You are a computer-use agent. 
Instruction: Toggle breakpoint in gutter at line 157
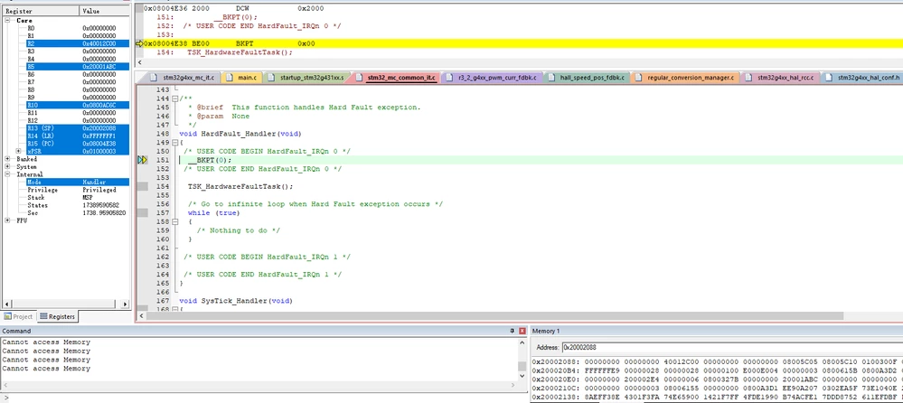click(142, 213)
